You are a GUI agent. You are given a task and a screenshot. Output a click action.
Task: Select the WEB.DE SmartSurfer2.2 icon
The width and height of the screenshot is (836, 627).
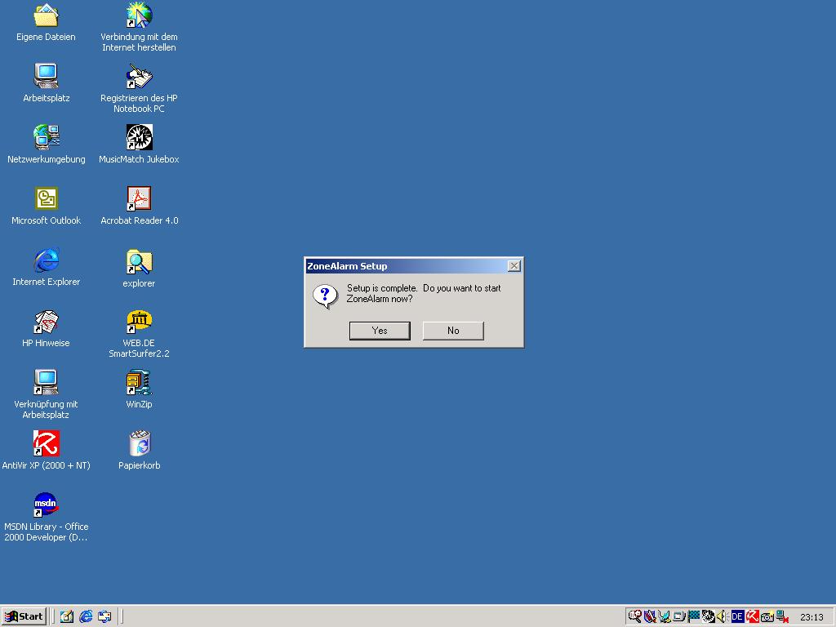pos(139,333)
